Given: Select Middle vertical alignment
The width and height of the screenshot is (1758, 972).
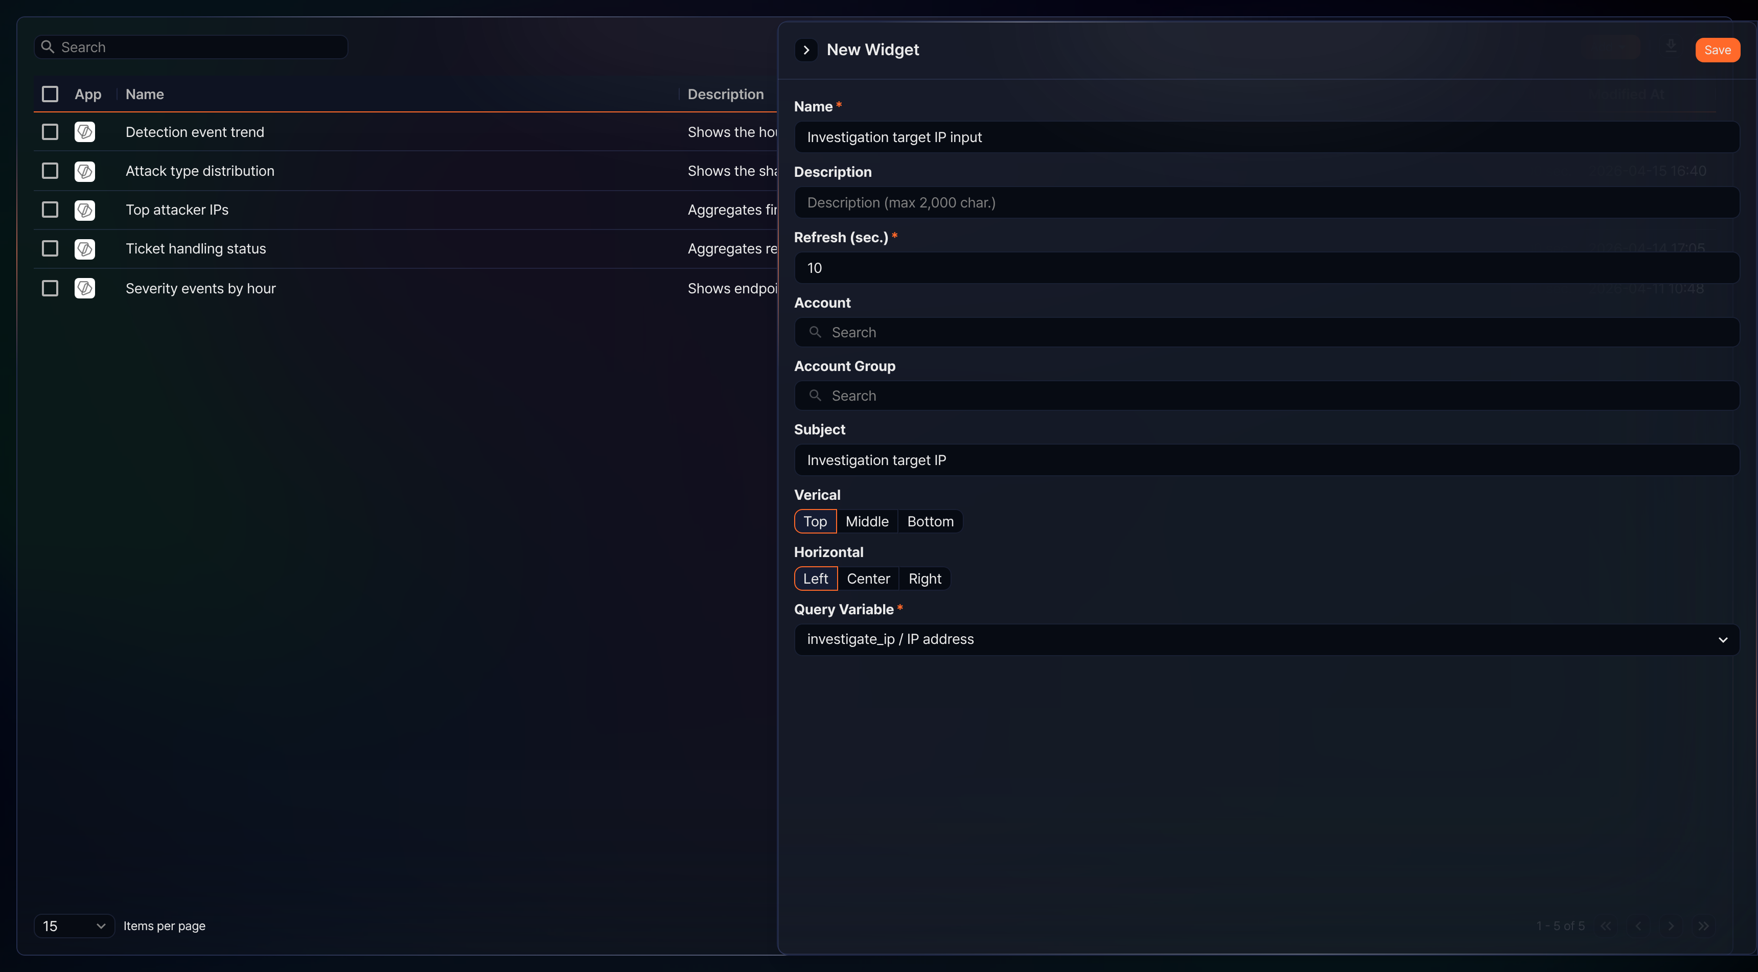Looking at the screenshot, I should pyautogui.click(x=867, y=521).
